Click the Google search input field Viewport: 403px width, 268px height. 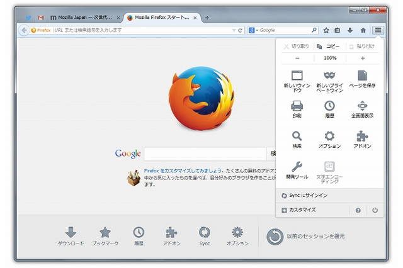[x=205, y=154]
